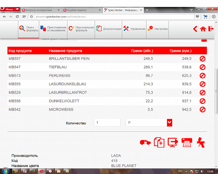
Task: Click the spray gun icon
Action: 201,142
